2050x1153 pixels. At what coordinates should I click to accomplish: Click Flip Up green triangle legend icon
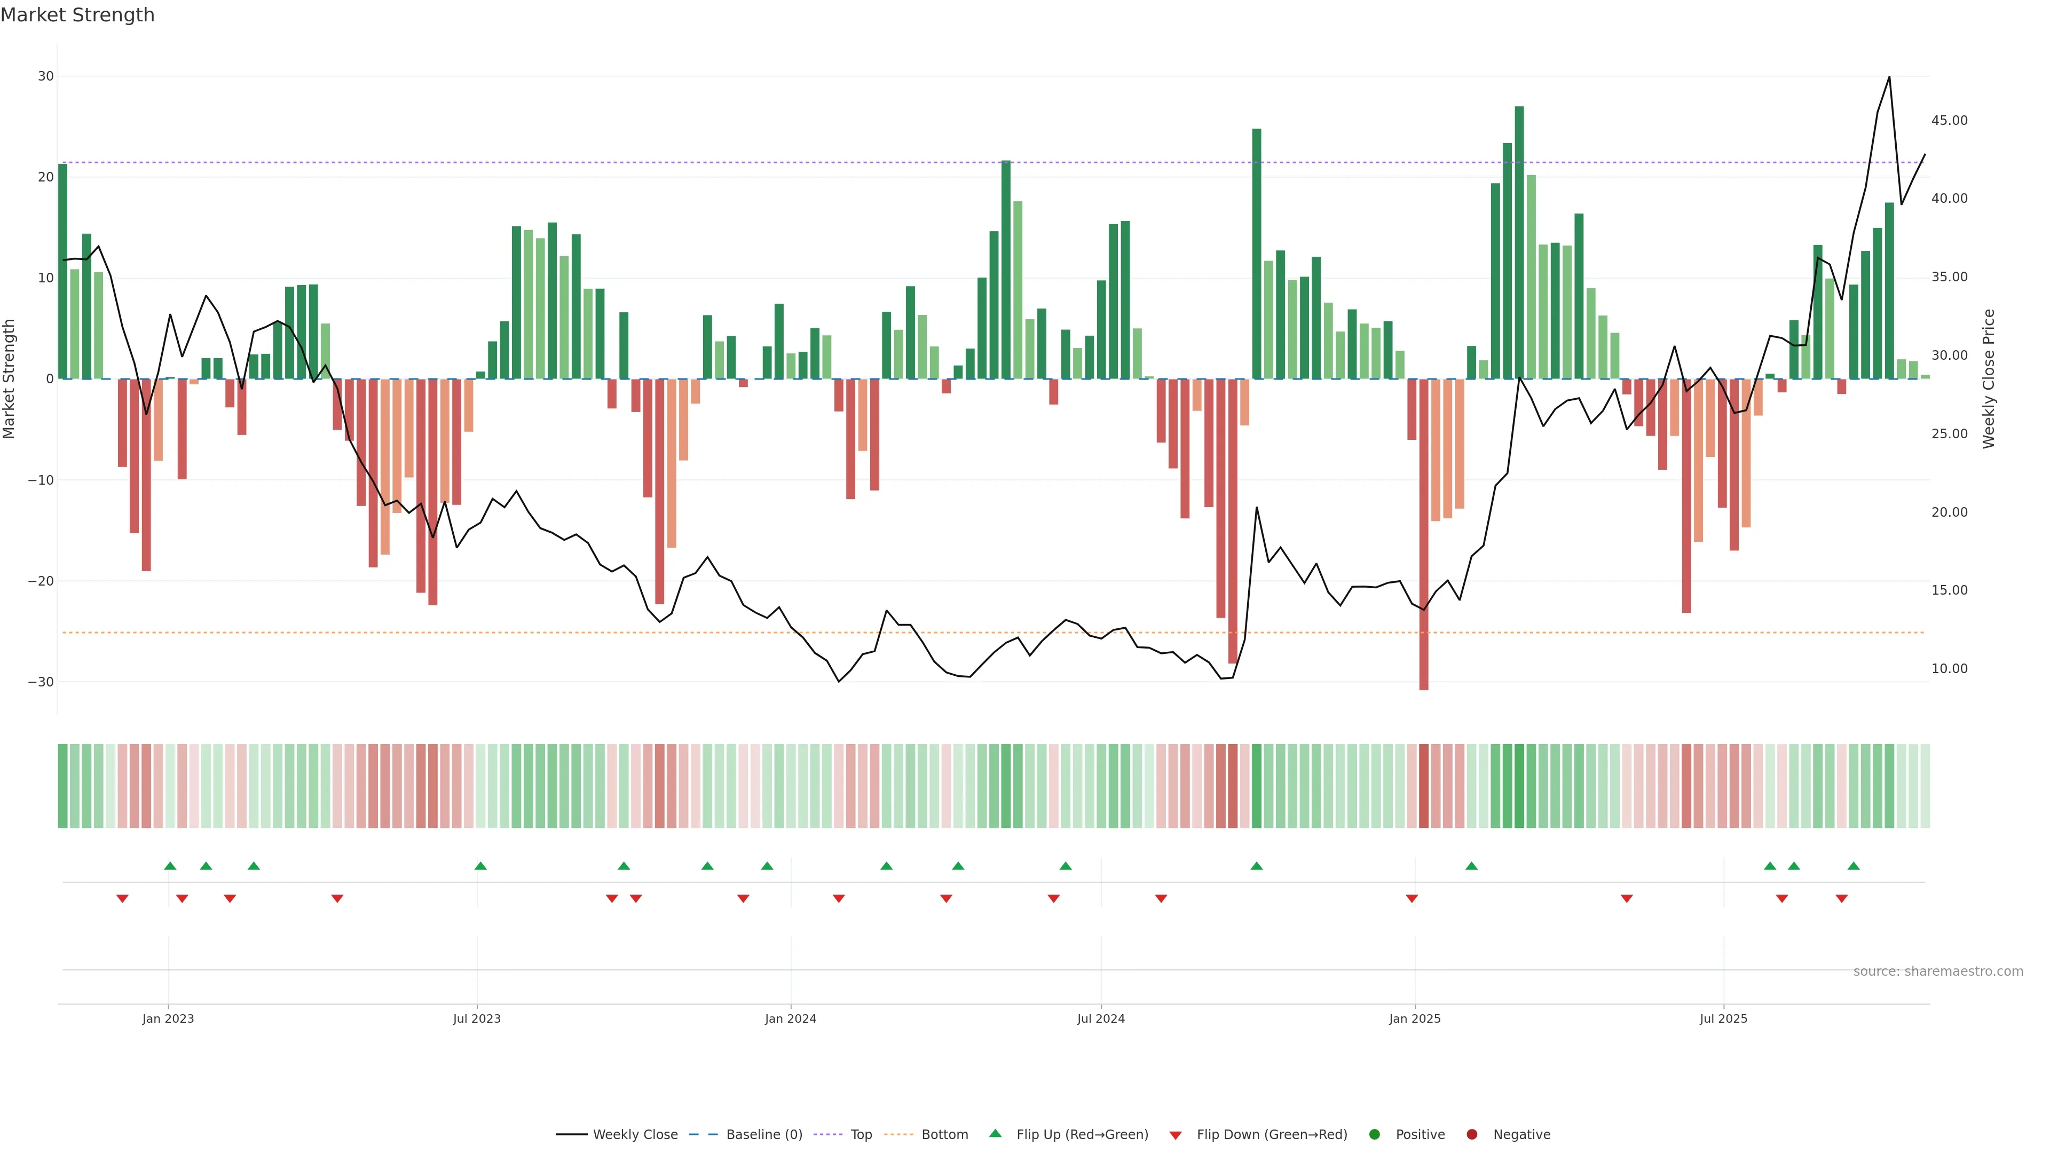[995, 1133]
